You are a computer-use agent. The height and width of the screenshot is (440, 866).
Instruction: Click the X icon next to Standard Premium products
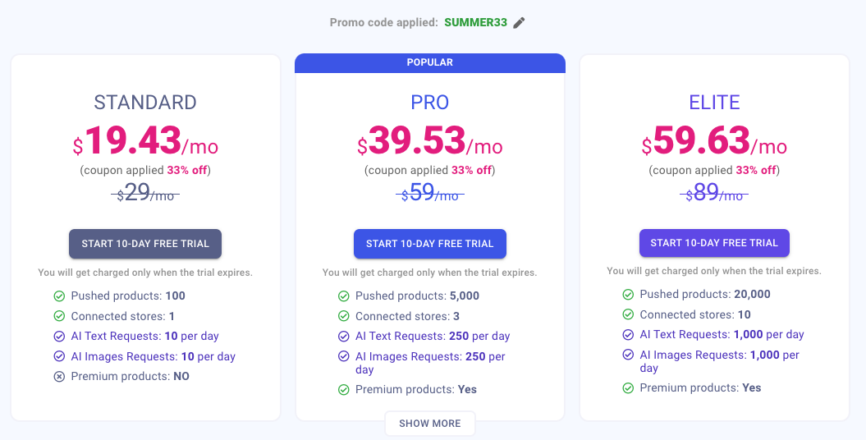pos(59,377)
